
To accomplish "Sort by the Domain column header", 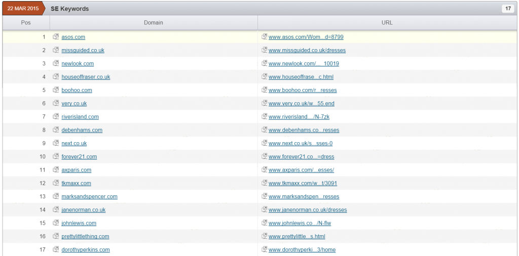I will point(153,23).
